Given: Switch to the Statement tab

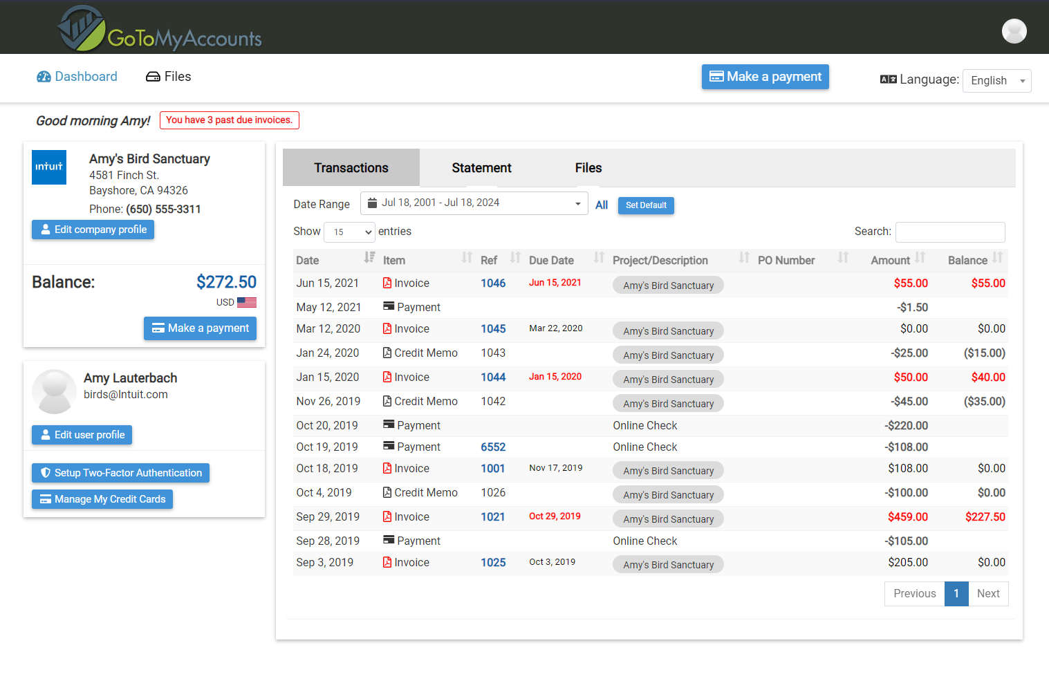Looking at the screenshot, I should 481,168.
